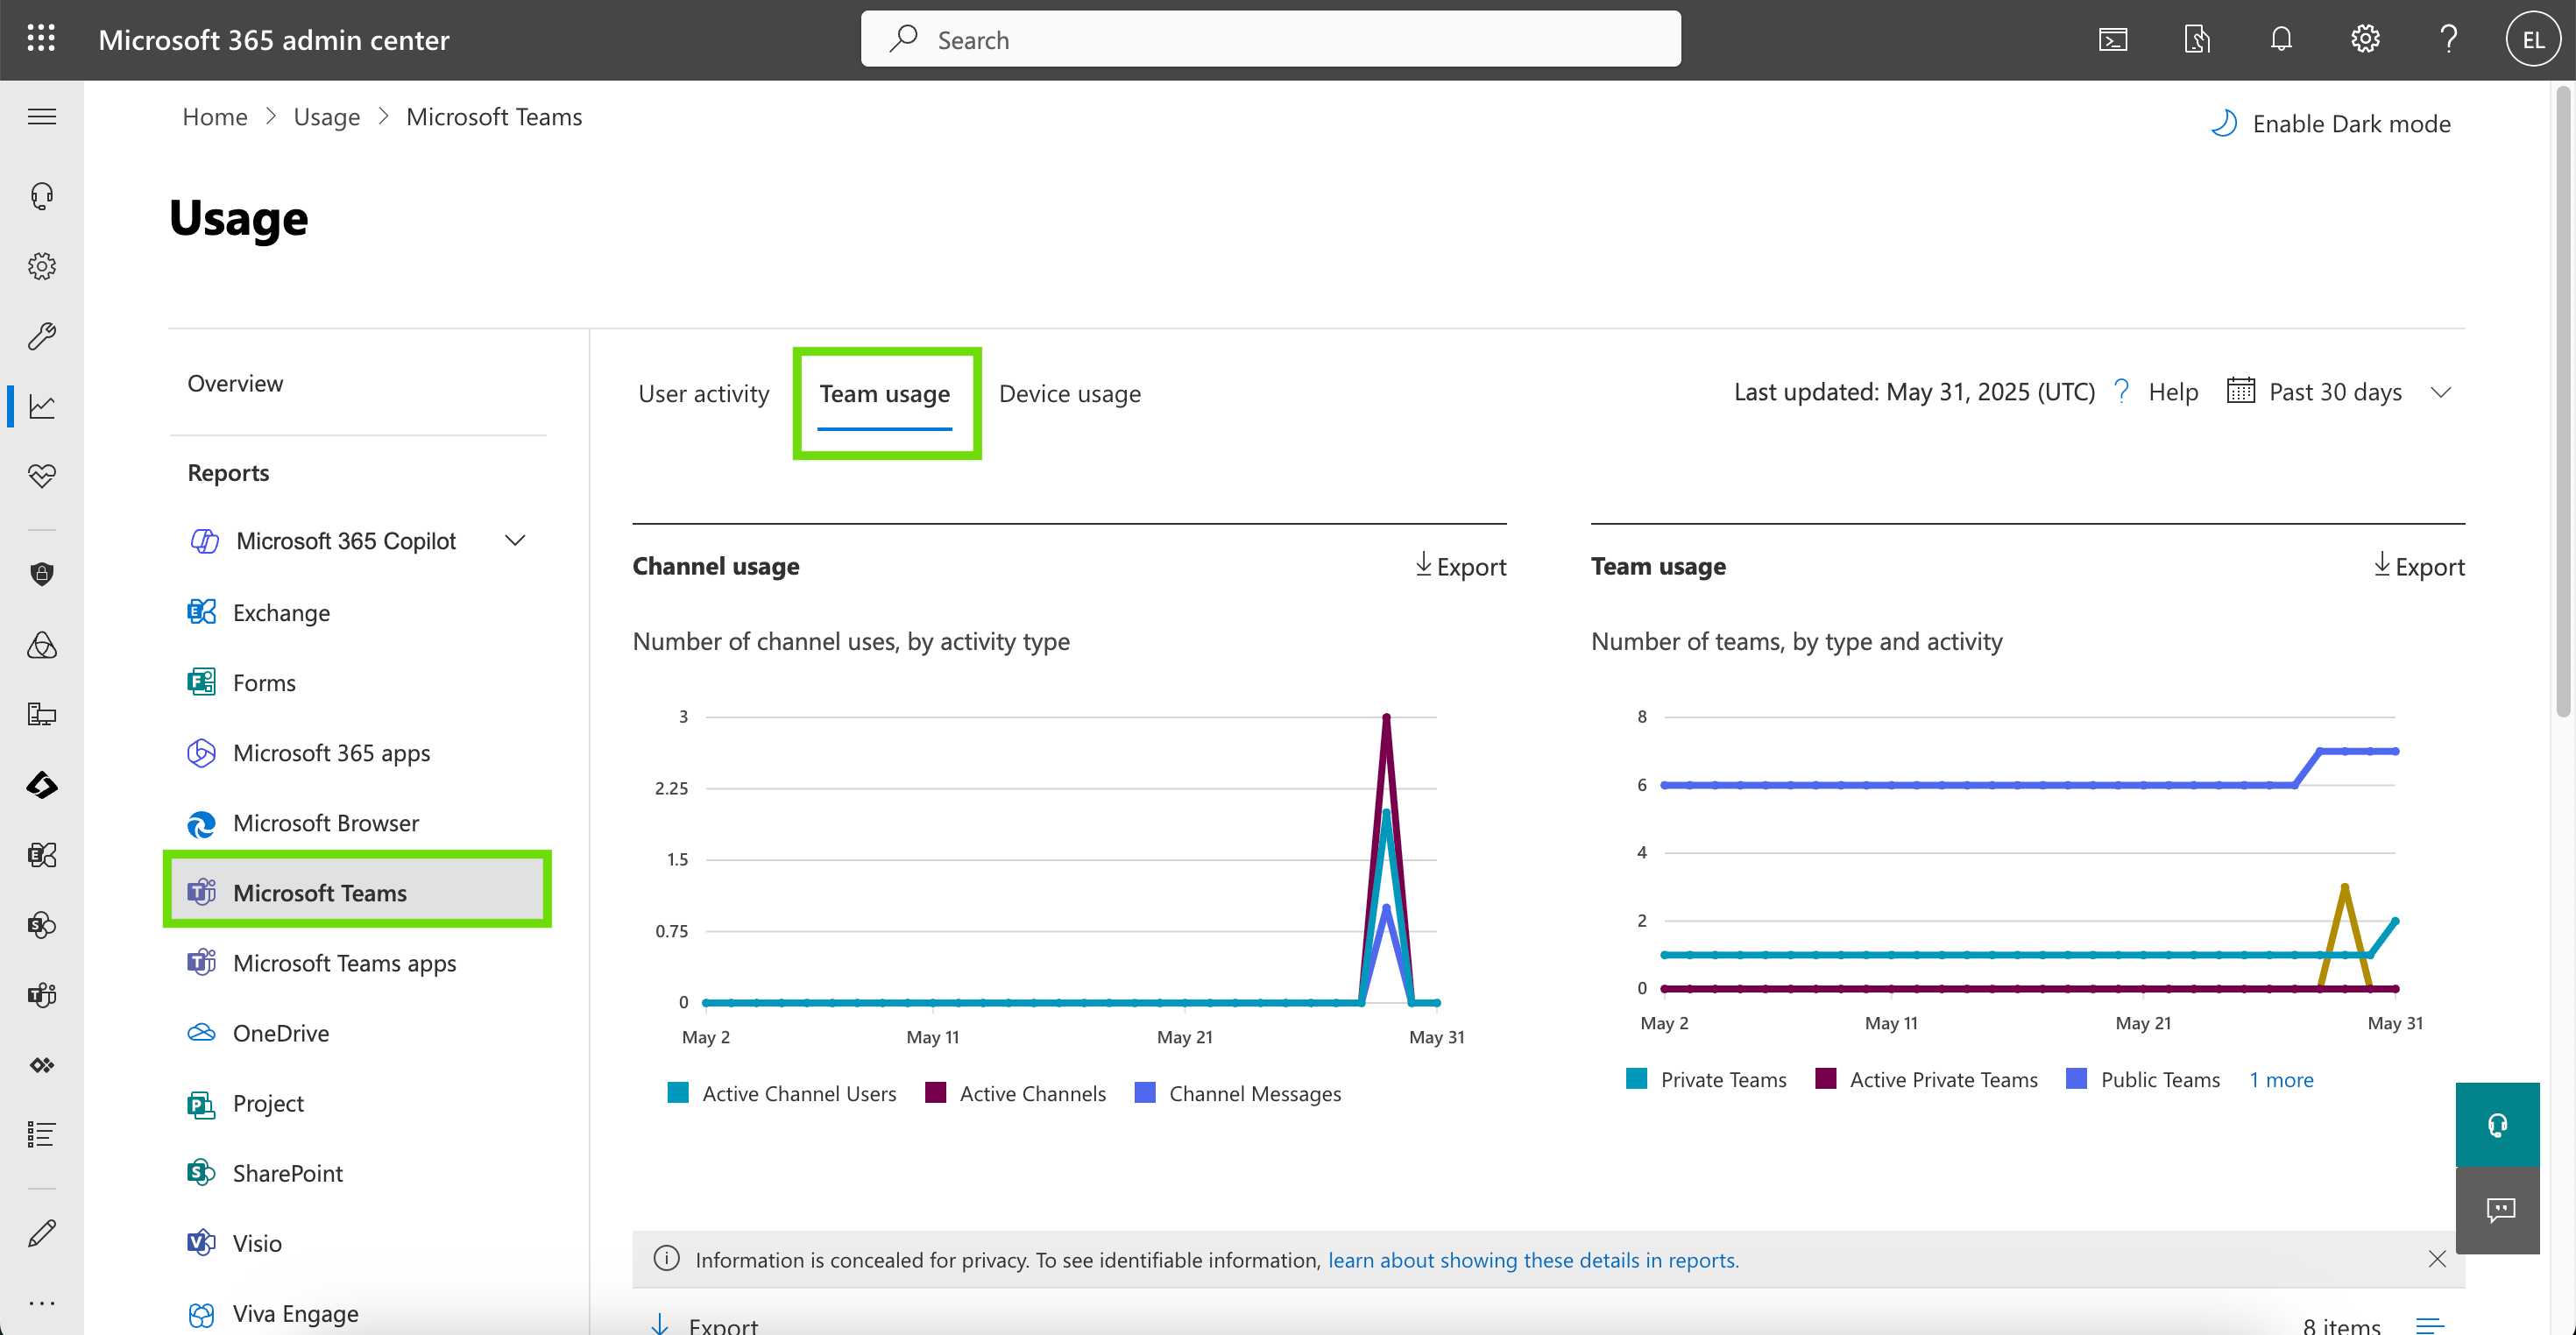Screen dimensions: 2576x1335
Task: Show all admin centers ellipsis icon
Action: 41,1303
